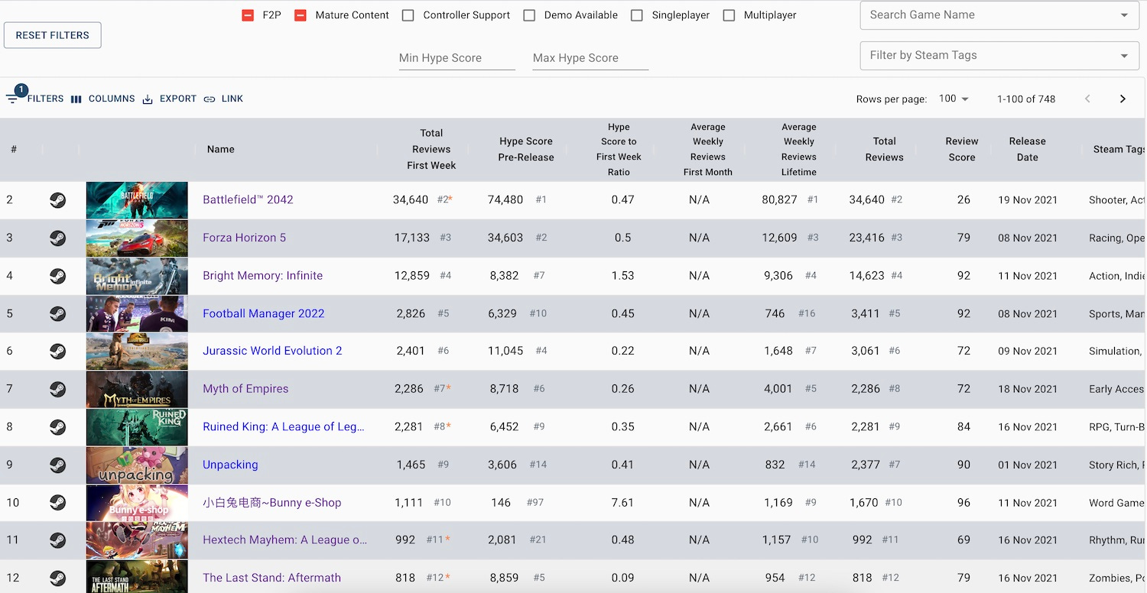Viewport: 1147px width, 593px height.
Task: Sort by Hype Score Pre-Release column
Action: 526,149
